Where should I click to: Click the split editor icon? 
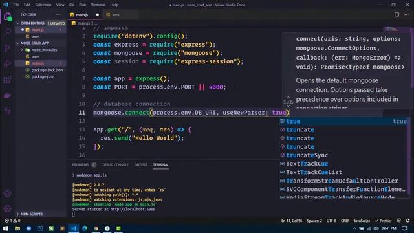(397, 14)
